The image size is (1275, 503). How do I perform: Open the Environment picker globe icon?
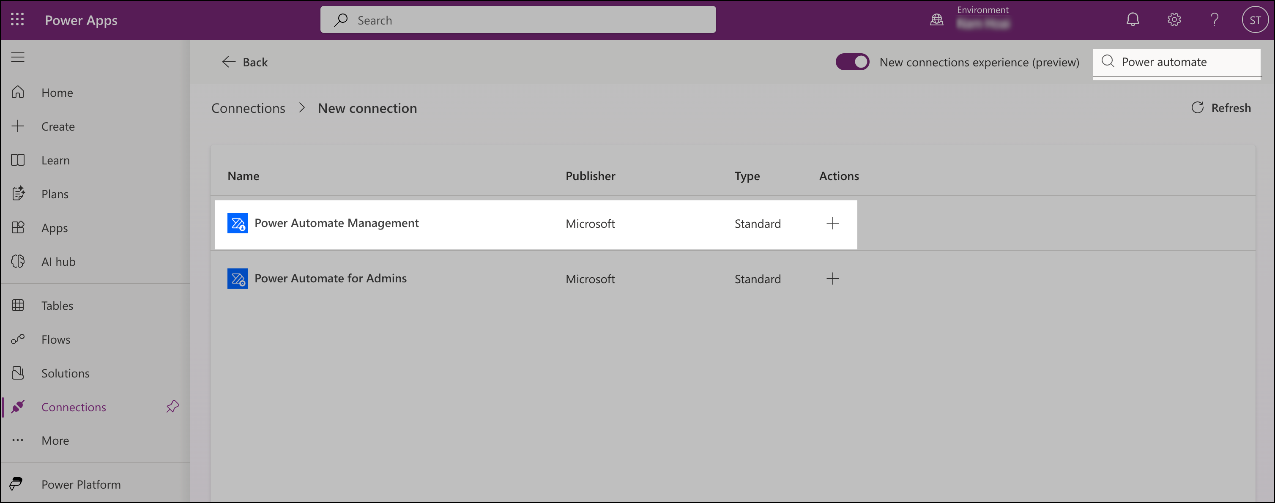(x=936, y=20)
